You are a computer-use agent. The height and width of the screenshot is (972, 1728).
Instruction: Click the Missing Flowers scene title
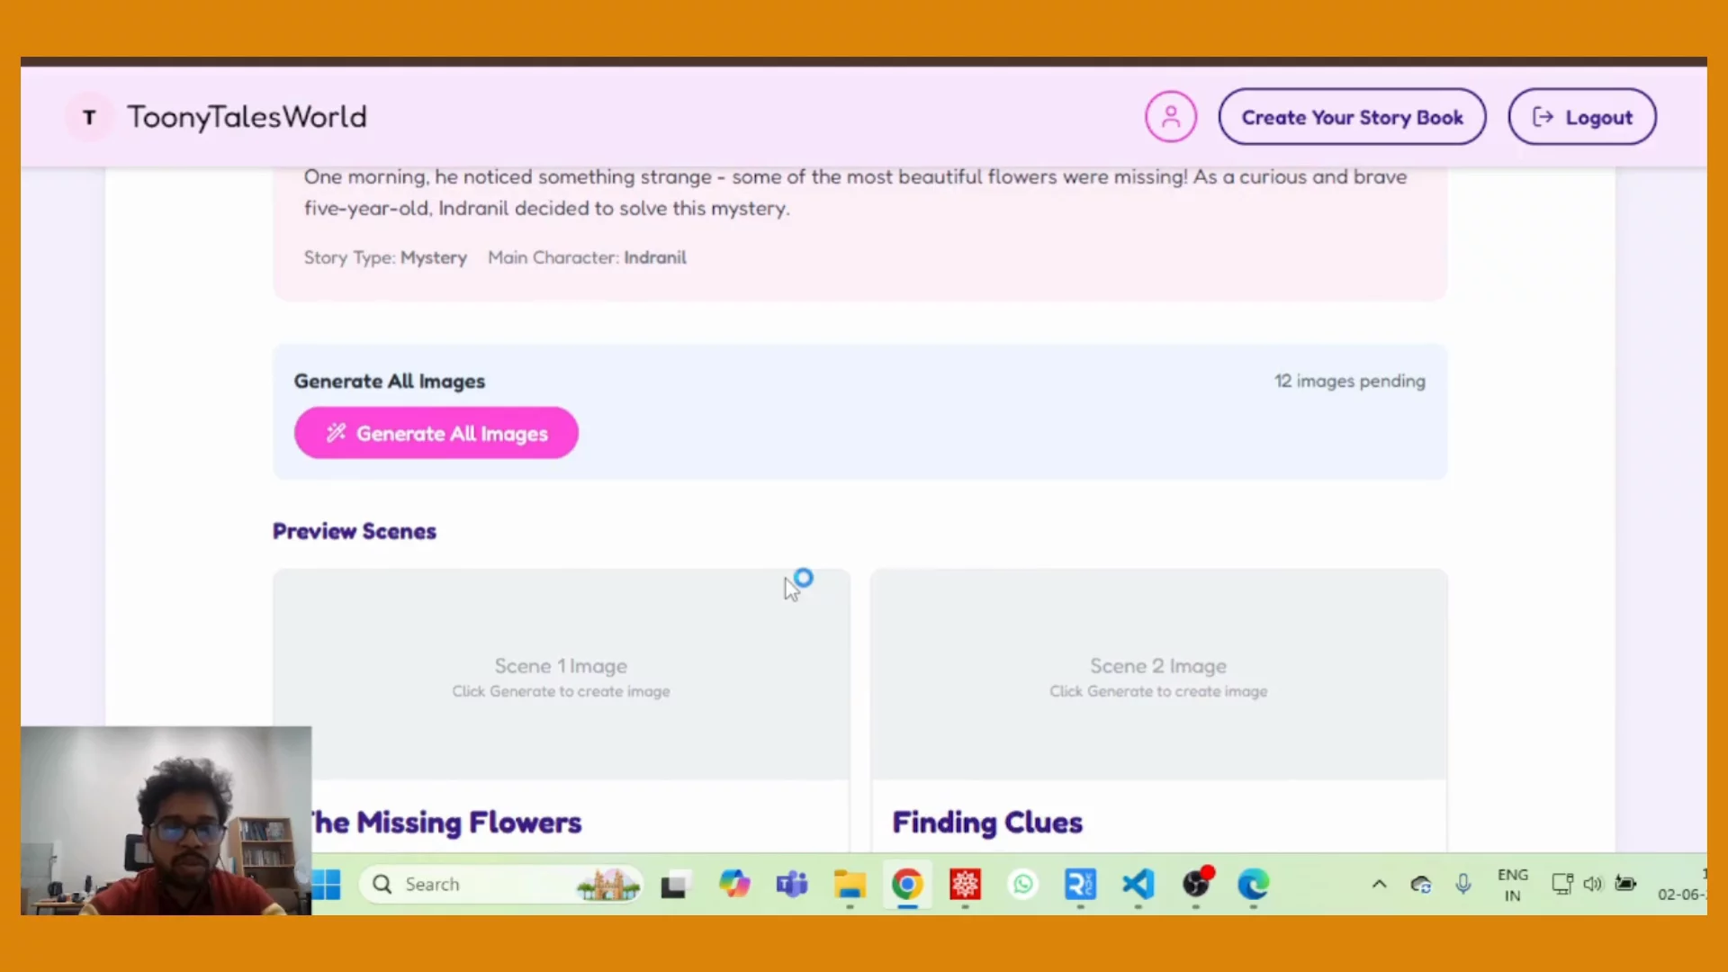pos(447,823)
